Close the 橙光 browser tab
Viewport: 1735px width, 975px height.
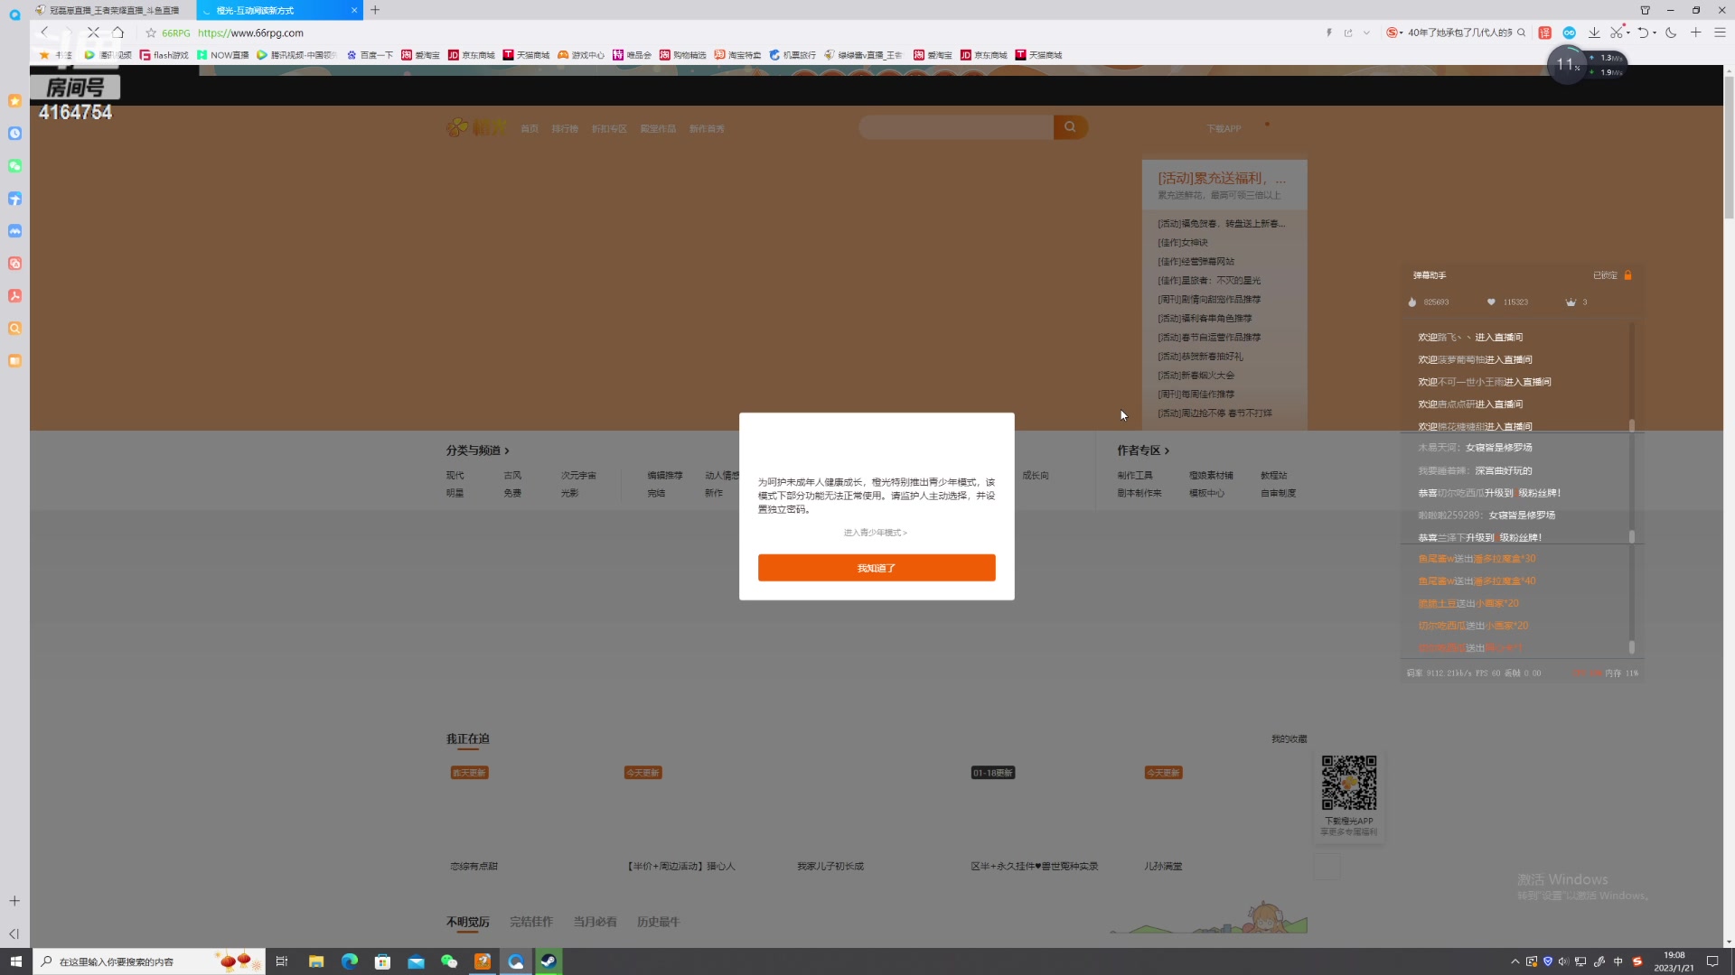click(x=354, y=10)
